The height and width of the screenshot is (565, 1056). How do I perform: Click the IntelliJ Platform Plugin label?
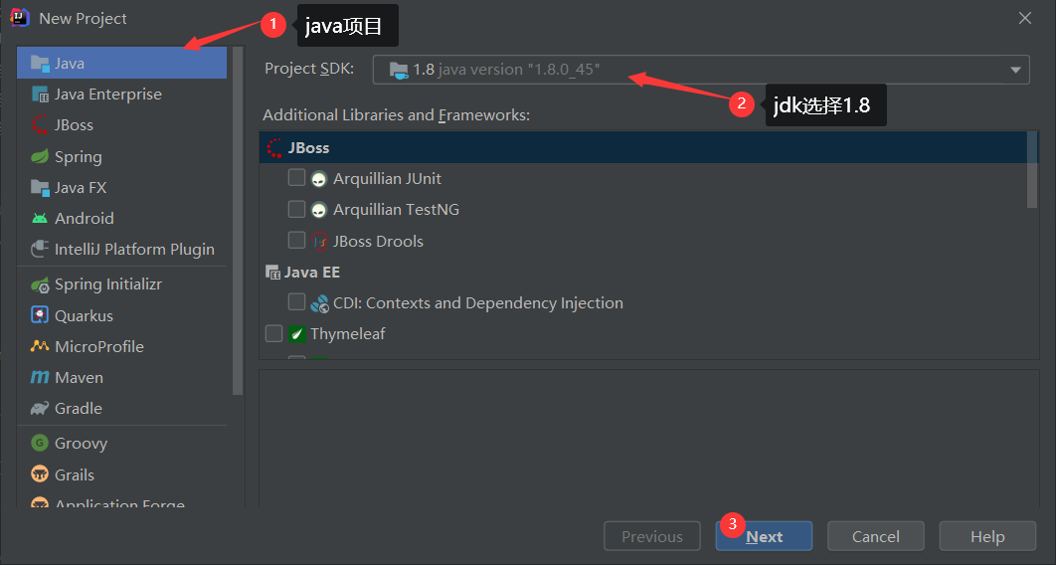[134, 250]
